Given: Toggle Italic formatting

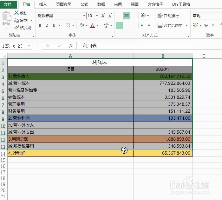Looking at the screenshot, I should click(x=47, y=25).
